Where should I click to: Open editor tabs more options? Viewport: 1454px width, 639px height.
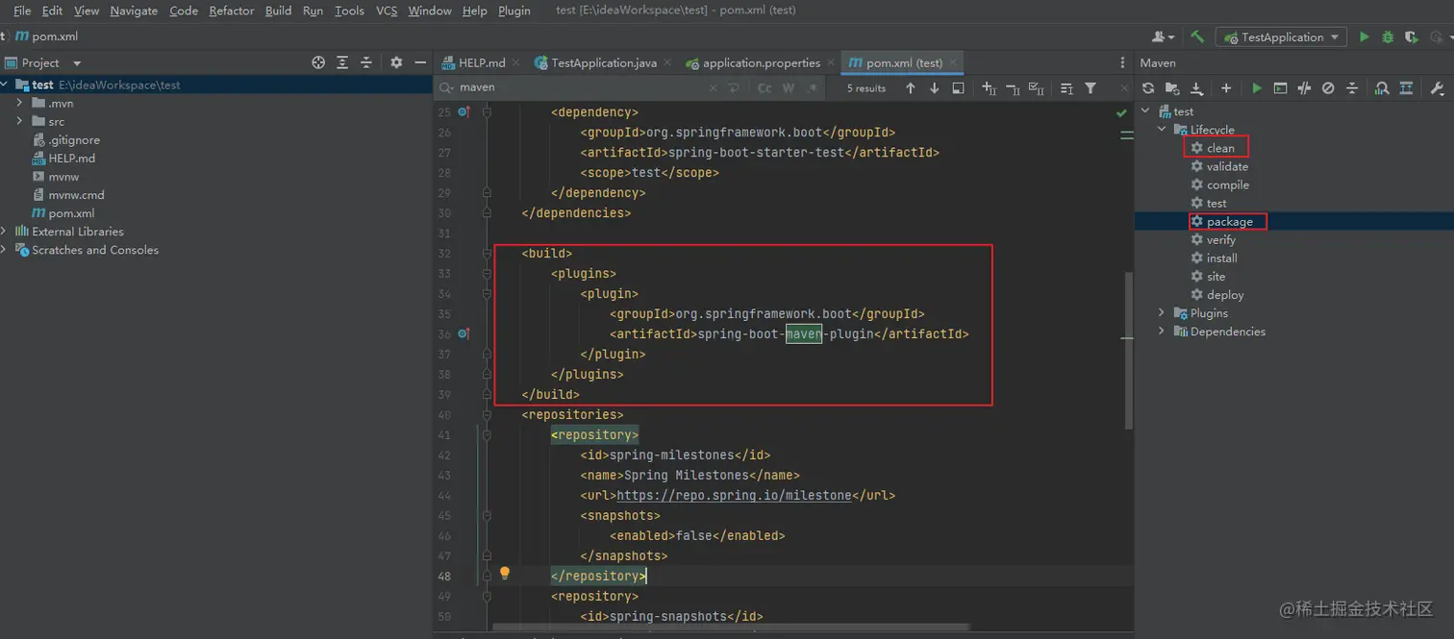tap(1122, 62)
